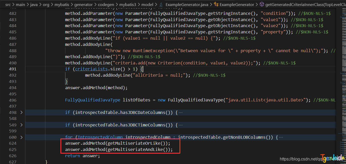Click collapsed ellipsis after hasJDBCTimeColumns line

(x=181, y=125)
